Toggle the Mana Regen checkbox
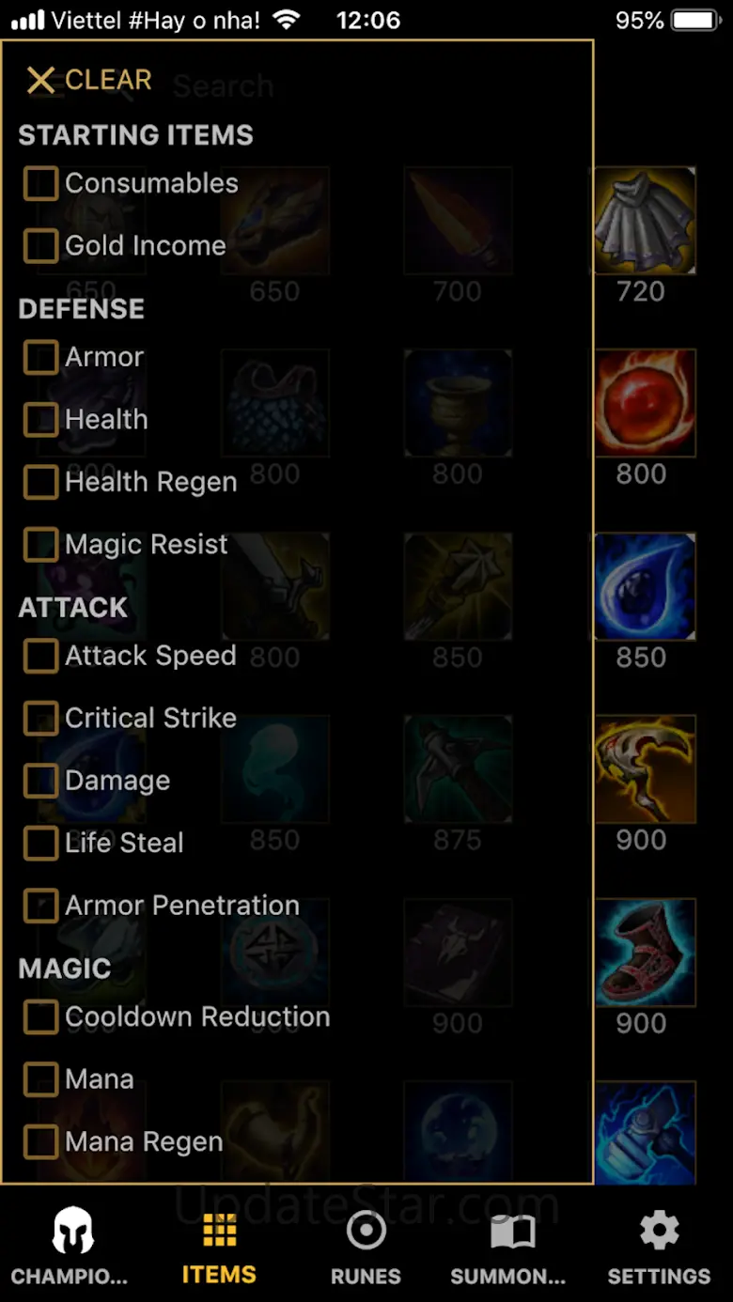Viewport: 733px width, 1302px height. coord(40,1141)
